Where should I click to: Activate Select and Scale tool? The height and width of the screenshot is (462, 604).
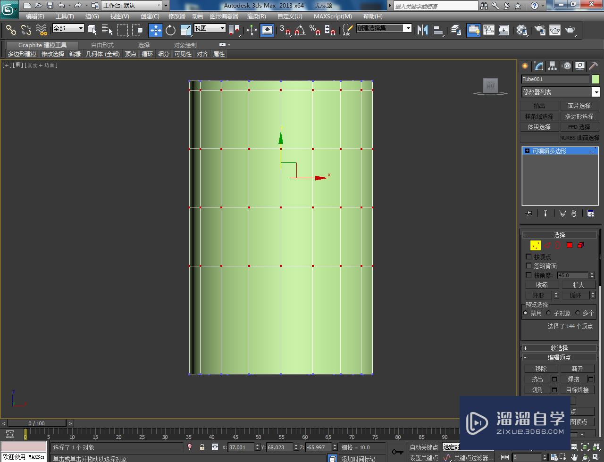point(186,30)
